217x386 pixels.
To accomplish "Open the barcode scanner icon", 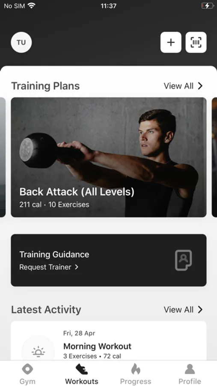I will (x=196, y=42).
